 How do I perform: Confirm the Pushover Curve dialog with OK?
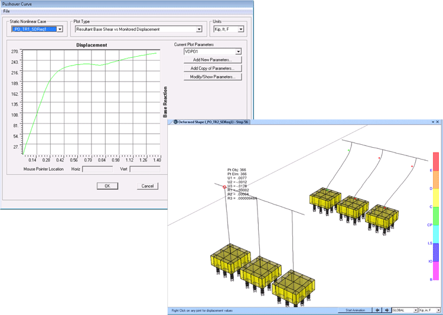coord(107,186)
